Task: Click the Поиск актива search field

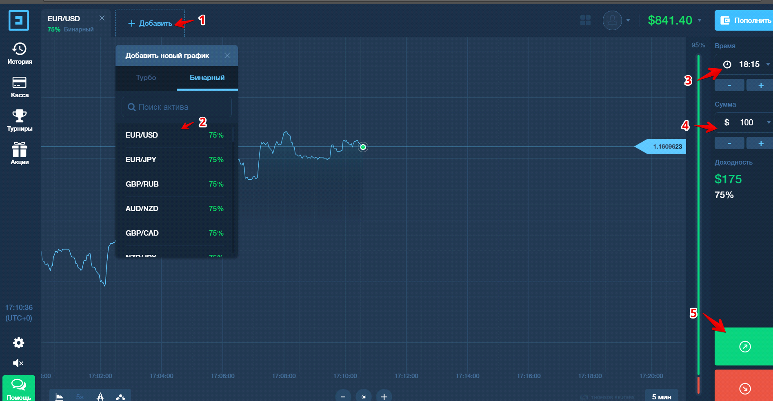Action: coord(177,107)
